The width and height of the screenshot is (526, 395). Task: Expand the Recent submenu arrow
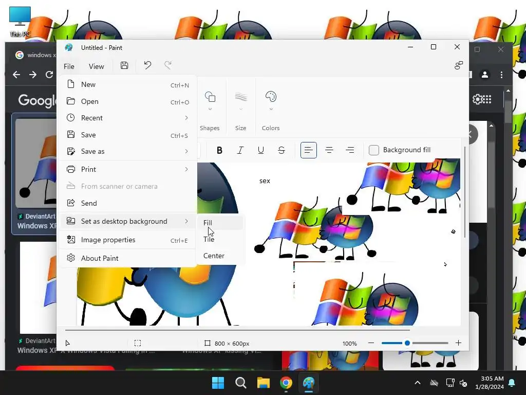[x=186, y=118]
